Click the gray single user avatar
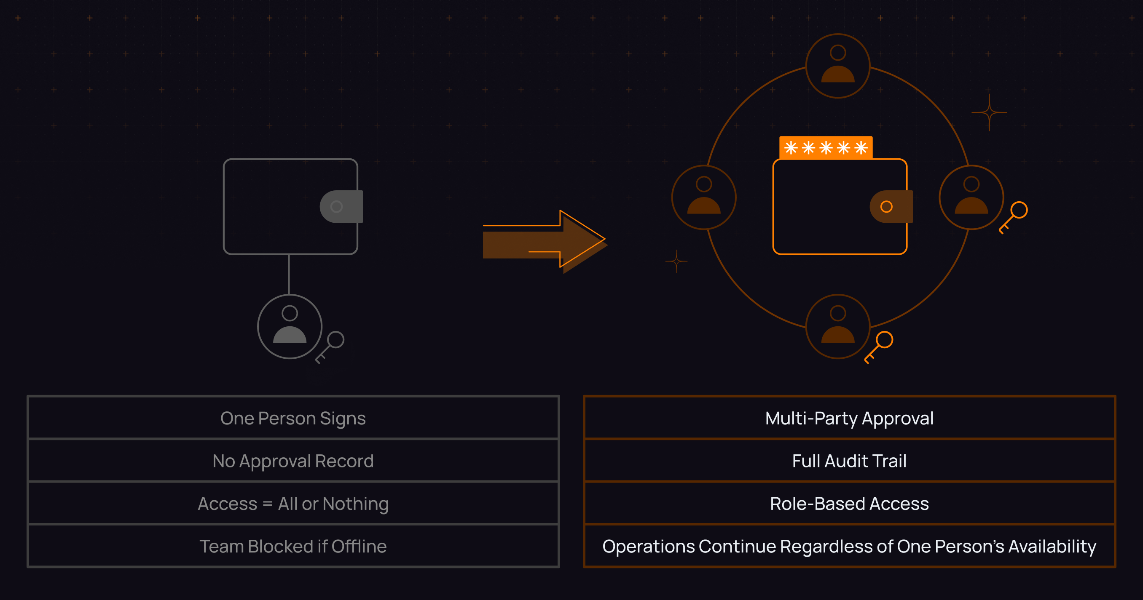 pos(290,327)
